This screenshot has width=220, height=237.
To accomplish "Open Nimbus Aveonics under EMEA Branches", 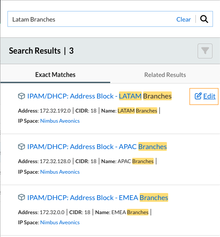I will pos(60,222).
